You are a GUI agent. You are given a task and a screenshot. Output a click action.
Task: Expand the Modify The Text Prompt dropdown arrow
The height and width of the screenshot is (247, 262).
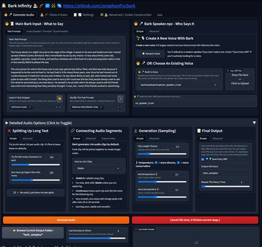[x=121, y=107]
